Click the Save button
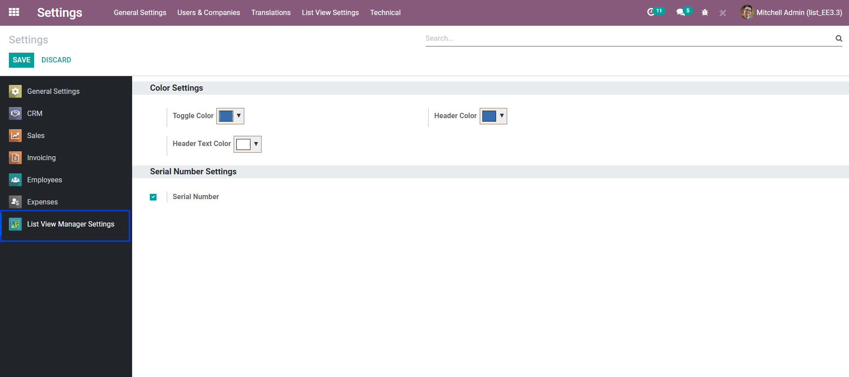Image resolution: width=849 pixels, height=377 pixels. pyautogui.click(x=21, y=60)
